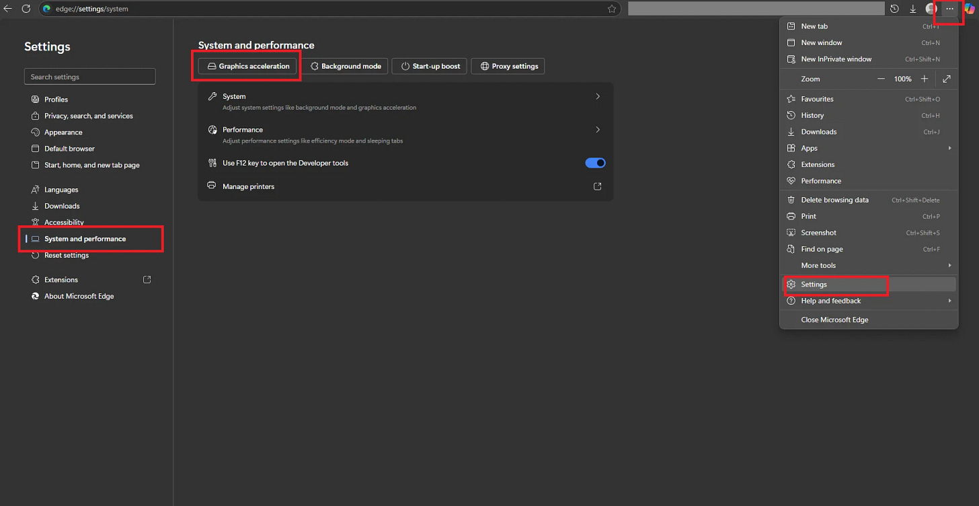Open Background mode settings
This screenshot has width=979, height=506.
(345, 66)
